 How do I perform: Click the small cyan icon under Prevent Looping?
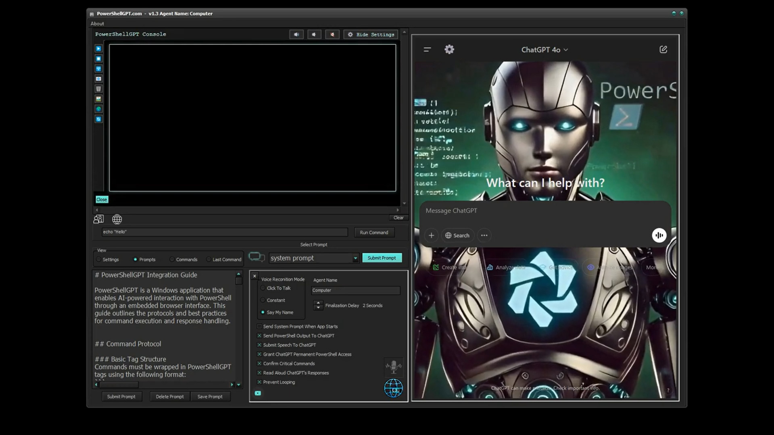258,393
